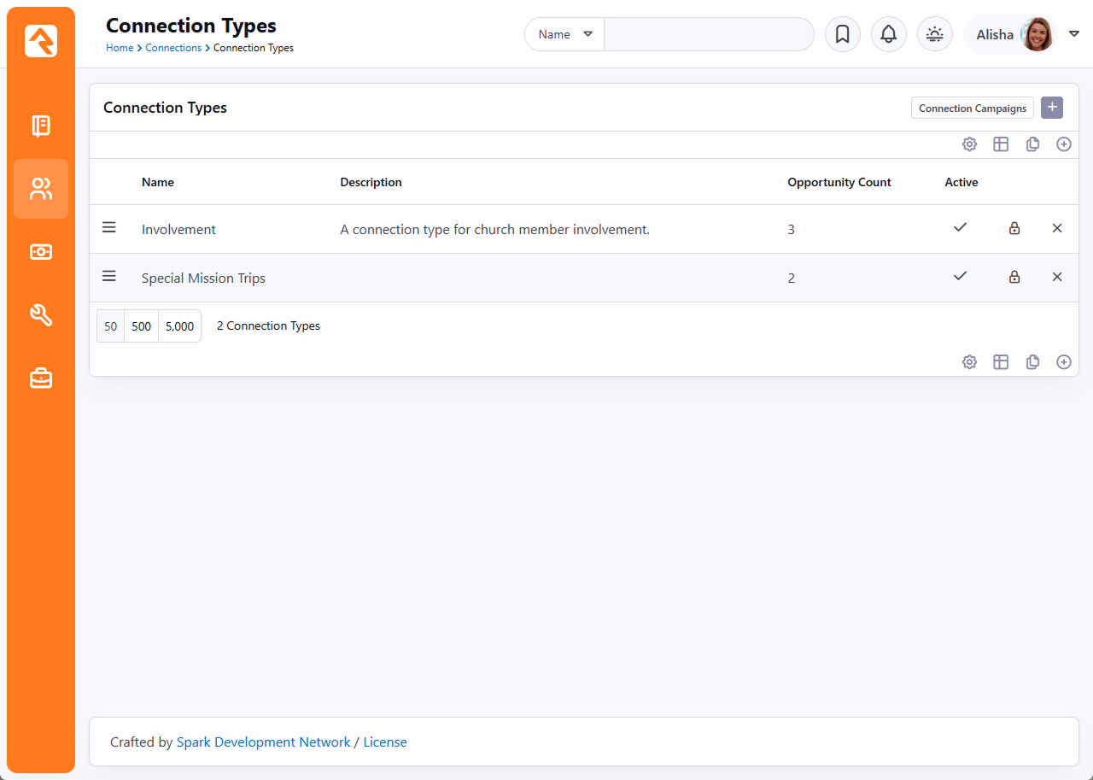Open the Finance section in sidebar
This screenshot has height=780, width=1093.
tap(41, 251)
